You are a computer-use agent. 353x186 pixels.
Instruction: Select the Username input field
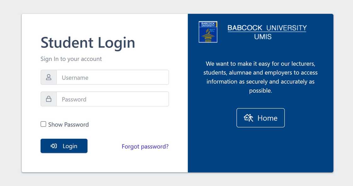click(x=112, y=77)
